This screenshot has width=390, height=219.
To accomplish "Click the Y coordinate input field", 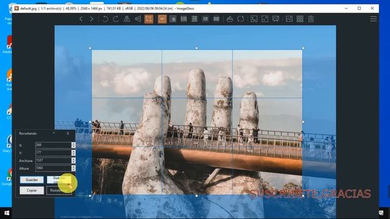I will tap(53, 153).
